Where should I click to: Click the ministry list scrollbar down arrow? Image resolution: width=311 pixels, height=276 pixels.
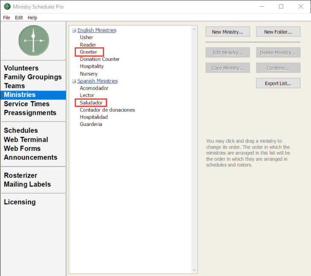[x=194, y=270]
